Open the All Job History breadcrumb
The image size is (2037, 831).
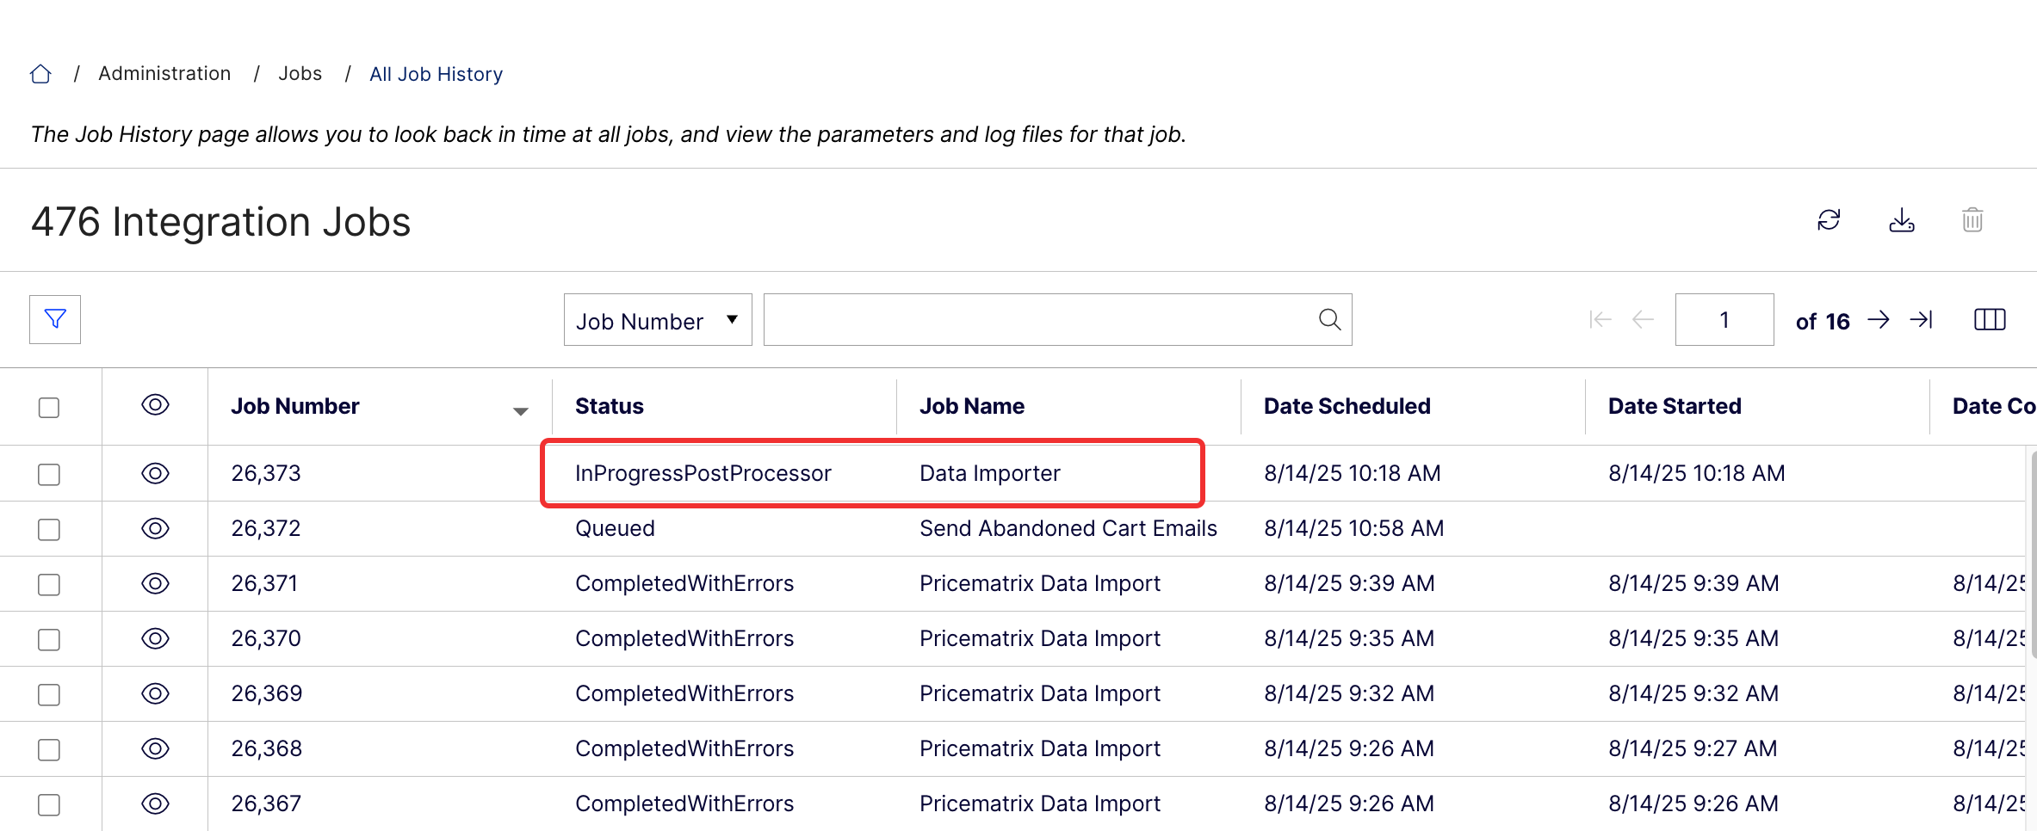[x=436, y=74]
